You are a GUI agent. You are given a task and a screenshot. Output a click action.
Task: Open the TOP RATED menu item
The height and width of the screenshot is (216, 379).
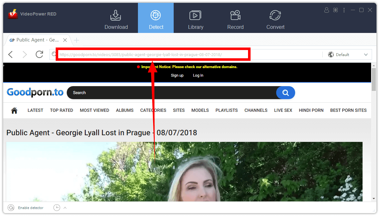pos(61,111)
